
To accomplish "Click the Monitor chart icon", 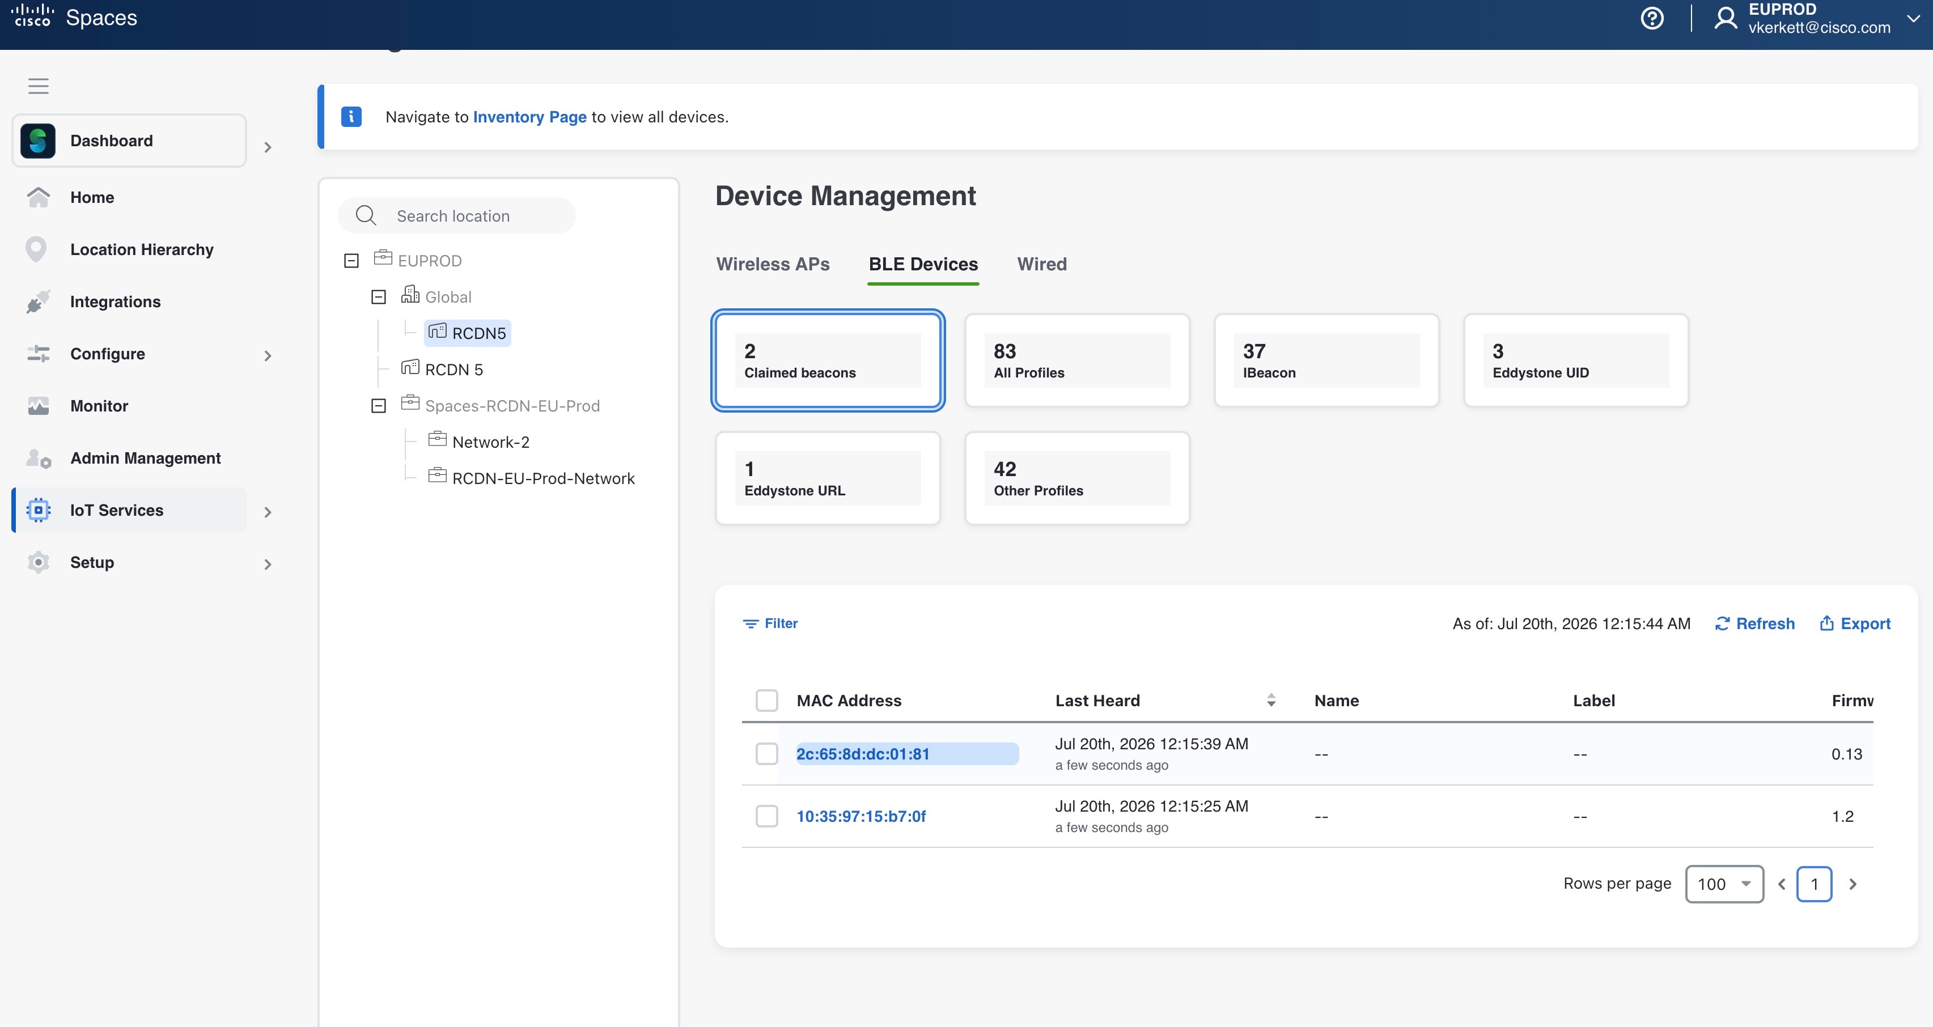I will [x=39, y=406].
